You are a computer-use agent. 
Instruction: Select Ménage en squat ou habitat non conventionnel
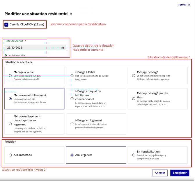click(72, 99)
